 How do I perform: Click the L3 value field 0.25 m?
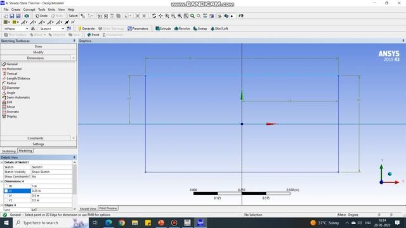[x=51, y=191]
